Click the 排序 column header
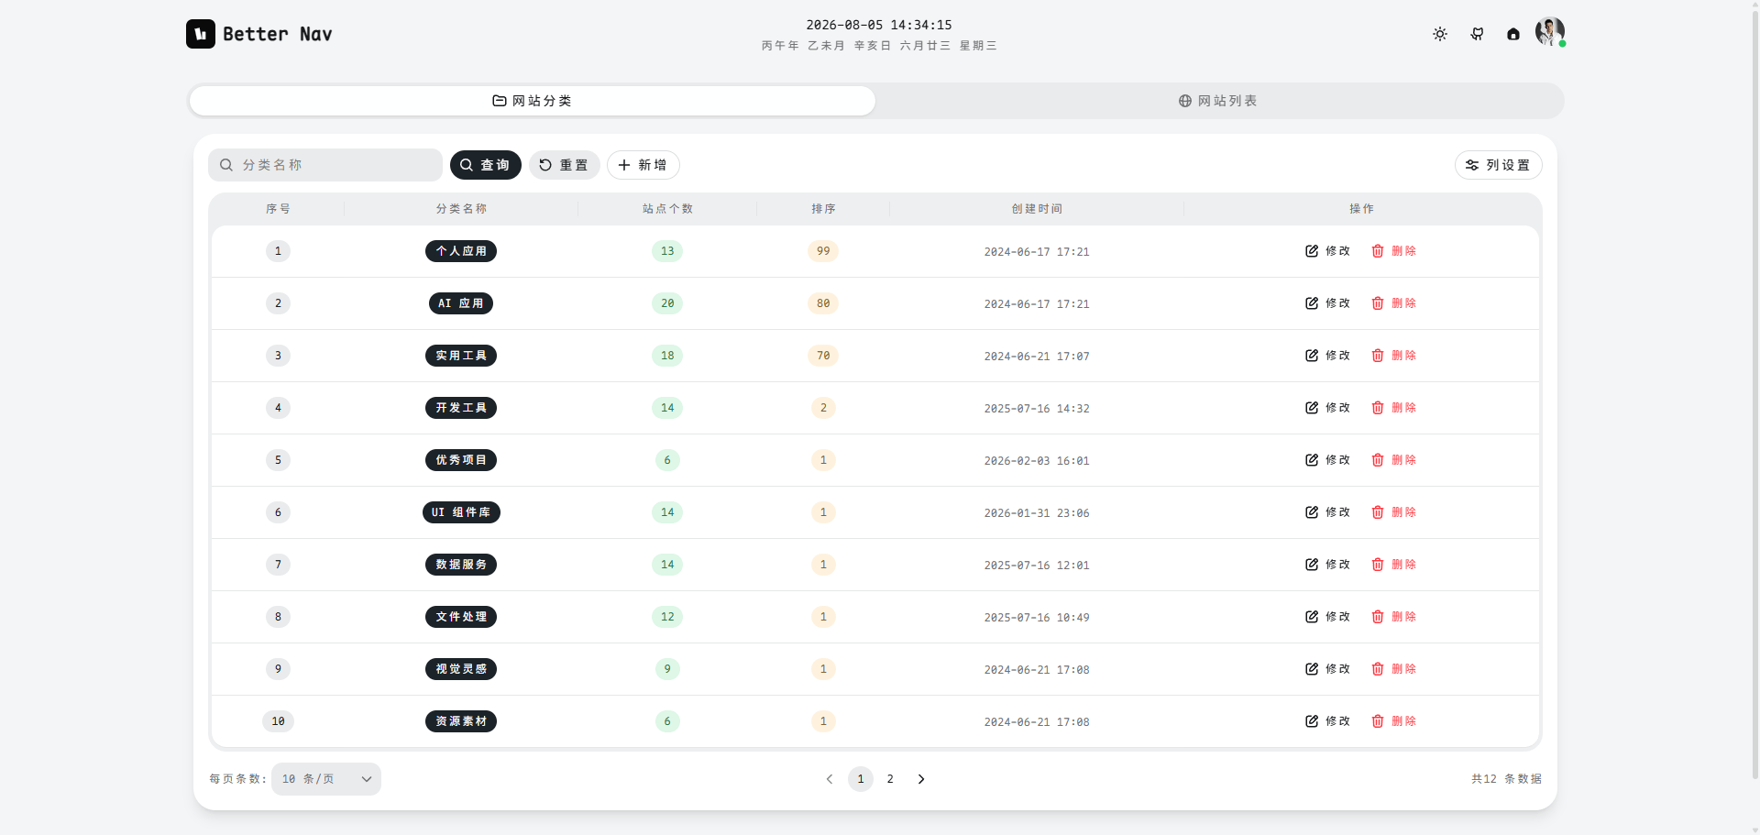1760x835 pixels. click(x=823, y=209)
